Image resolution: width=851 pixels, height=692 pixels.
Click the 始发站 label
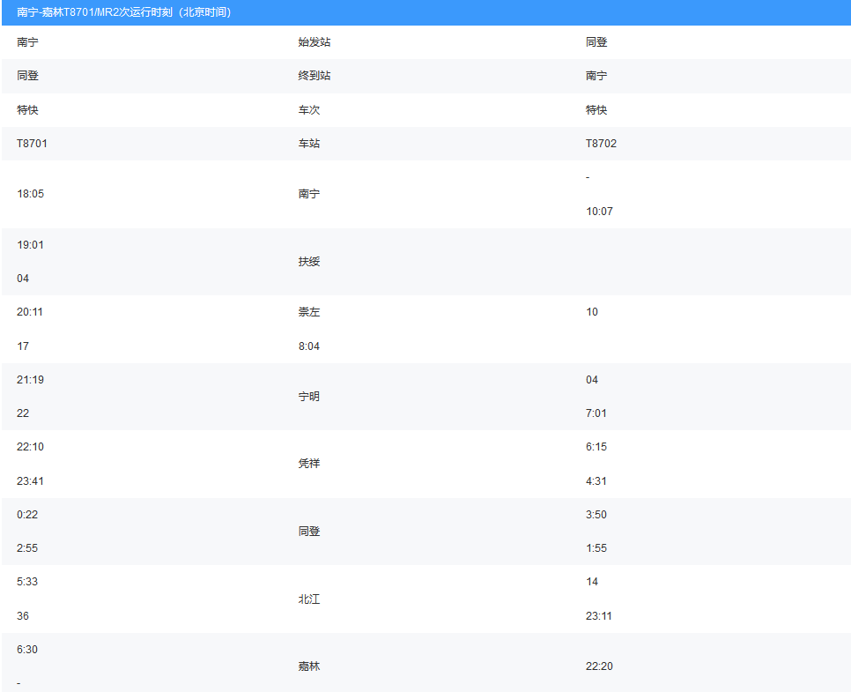pos(314,42)
